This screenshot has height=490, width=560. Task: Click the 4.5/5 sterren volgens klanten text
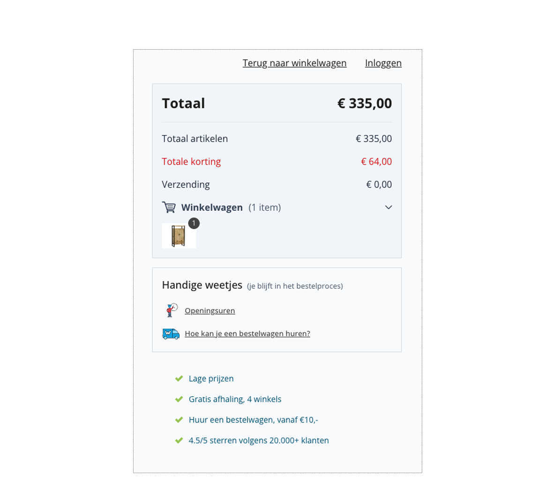tap(259, 440)
